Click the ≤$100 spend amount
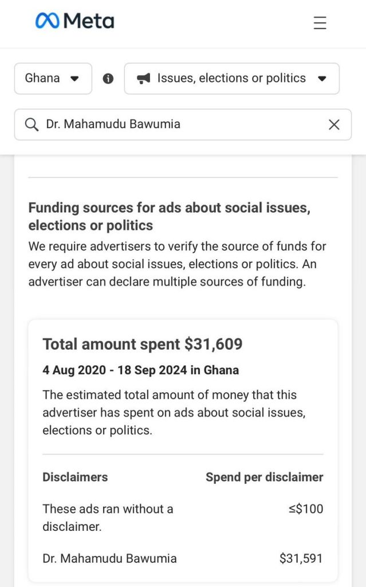 coord(306,509)
